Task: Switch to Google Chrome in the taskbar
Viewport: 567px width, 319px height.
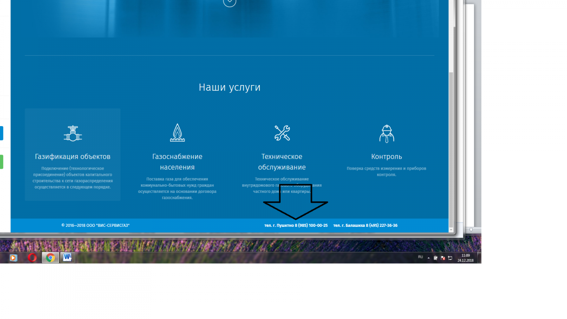Action: (x=50, y=258)
